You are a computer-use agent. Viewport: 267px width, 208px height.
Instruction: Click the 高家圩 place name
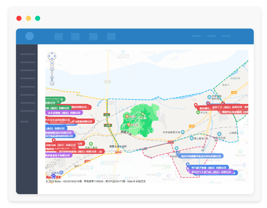coord(226,85)
